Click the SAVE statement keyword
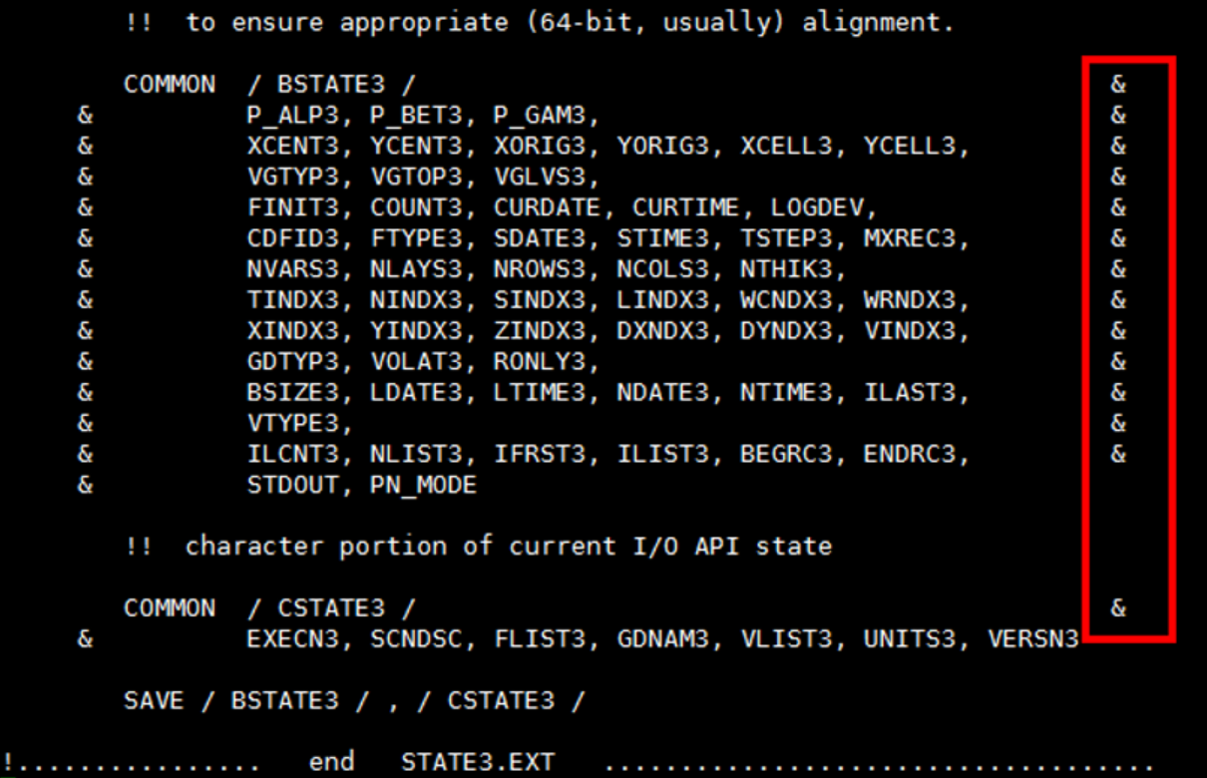The image size is (1207, 778). [154, 701]
